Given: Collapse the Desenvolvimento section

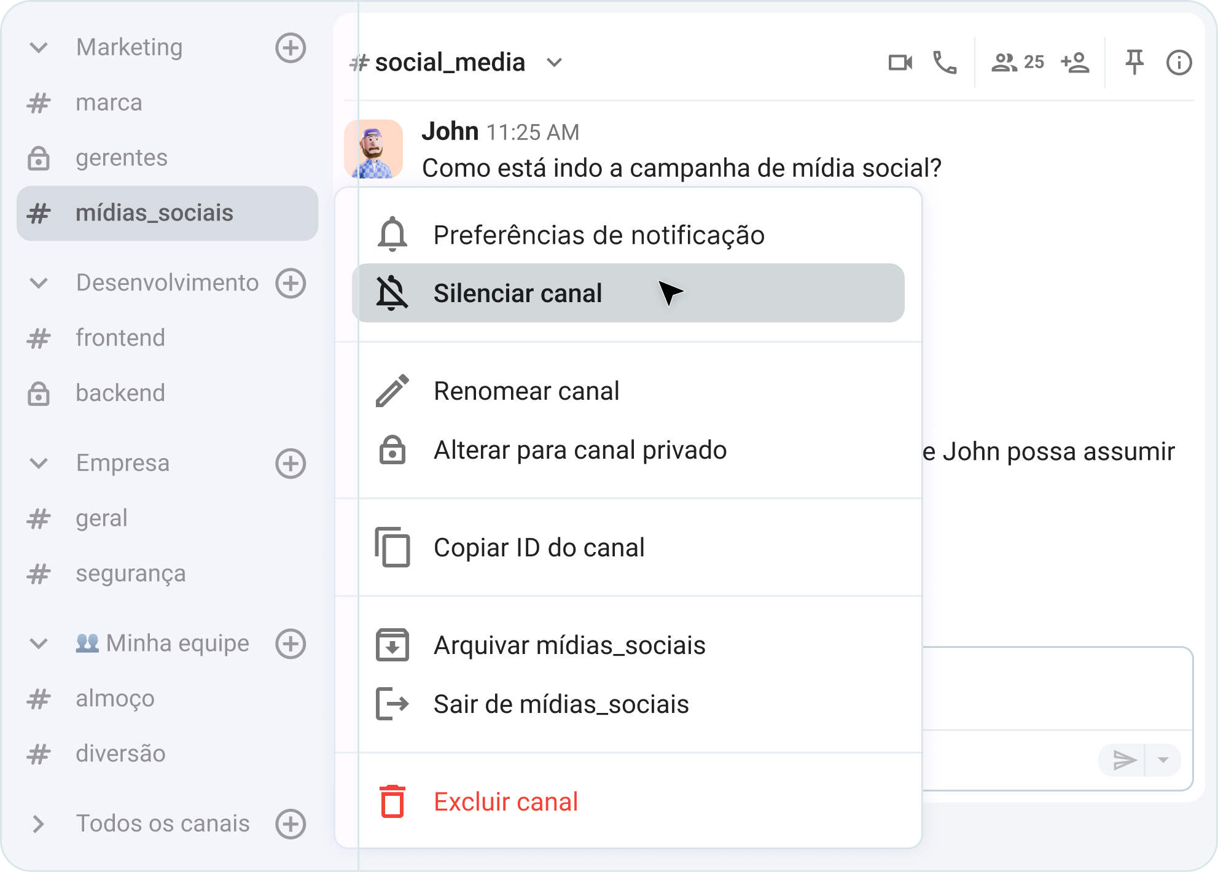Looking at the screenshot, I should coord(39,283).
